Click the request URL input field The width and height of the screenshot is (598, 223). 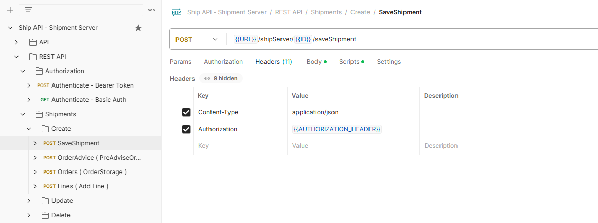(x=412, y=39)
